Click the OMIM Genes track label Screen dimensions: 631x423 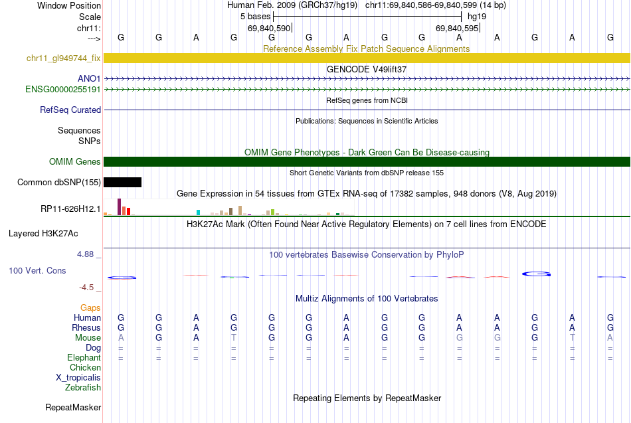pyautogui.click(x=75, y=161)
